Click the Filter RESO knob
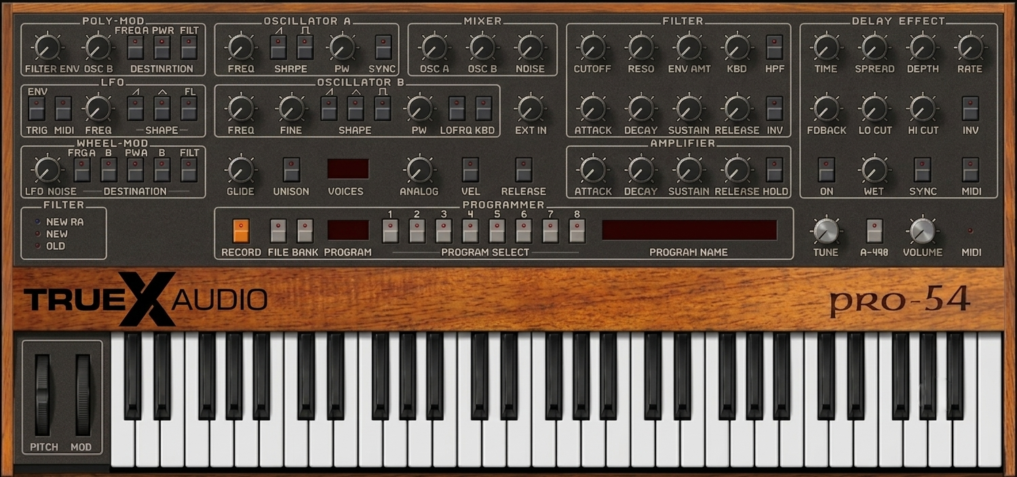This screenshot has height=477, width=1017. click(x=640, y=47)
